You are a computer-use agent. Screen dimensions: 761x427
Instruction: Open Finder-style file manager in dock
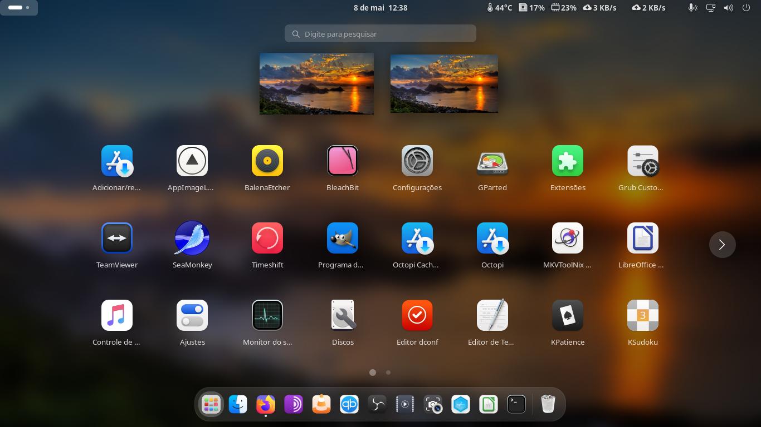238,404
